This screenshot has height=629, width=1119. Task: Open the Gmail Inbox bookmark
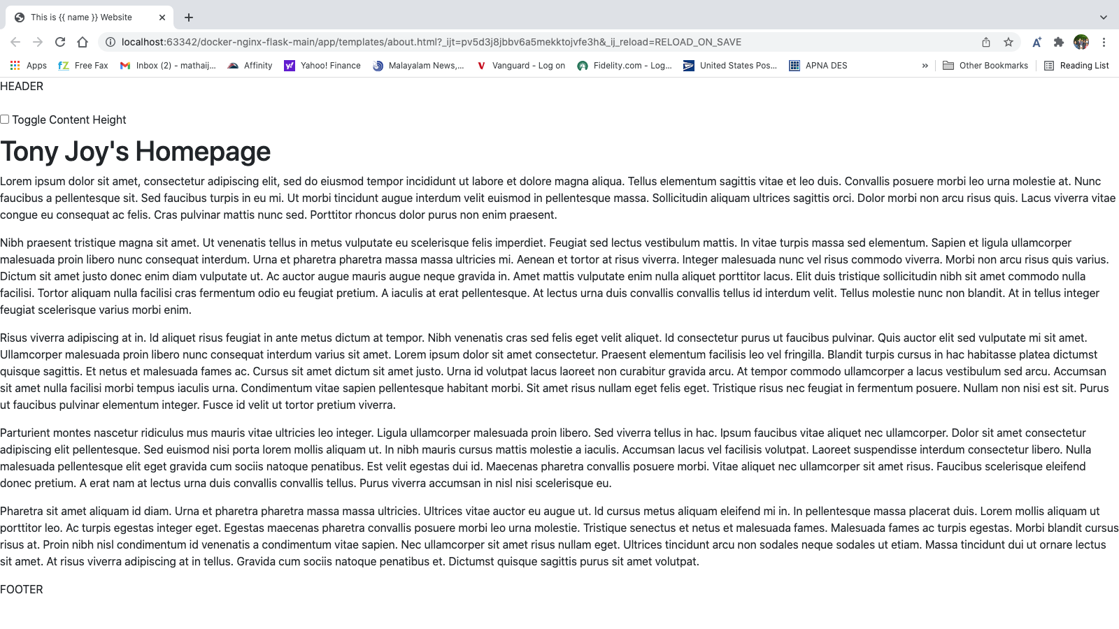coord(168,66)
